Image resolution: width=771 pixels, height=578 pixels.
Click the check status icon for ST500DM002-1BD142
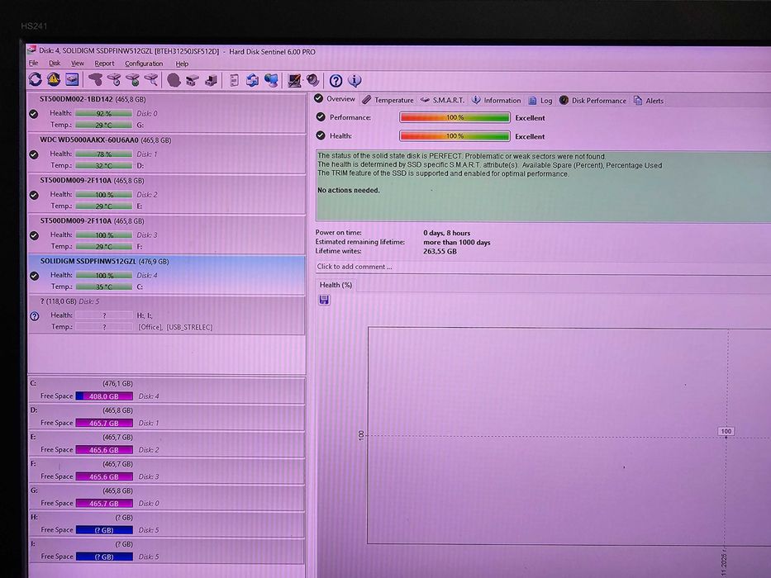[33, 114]
